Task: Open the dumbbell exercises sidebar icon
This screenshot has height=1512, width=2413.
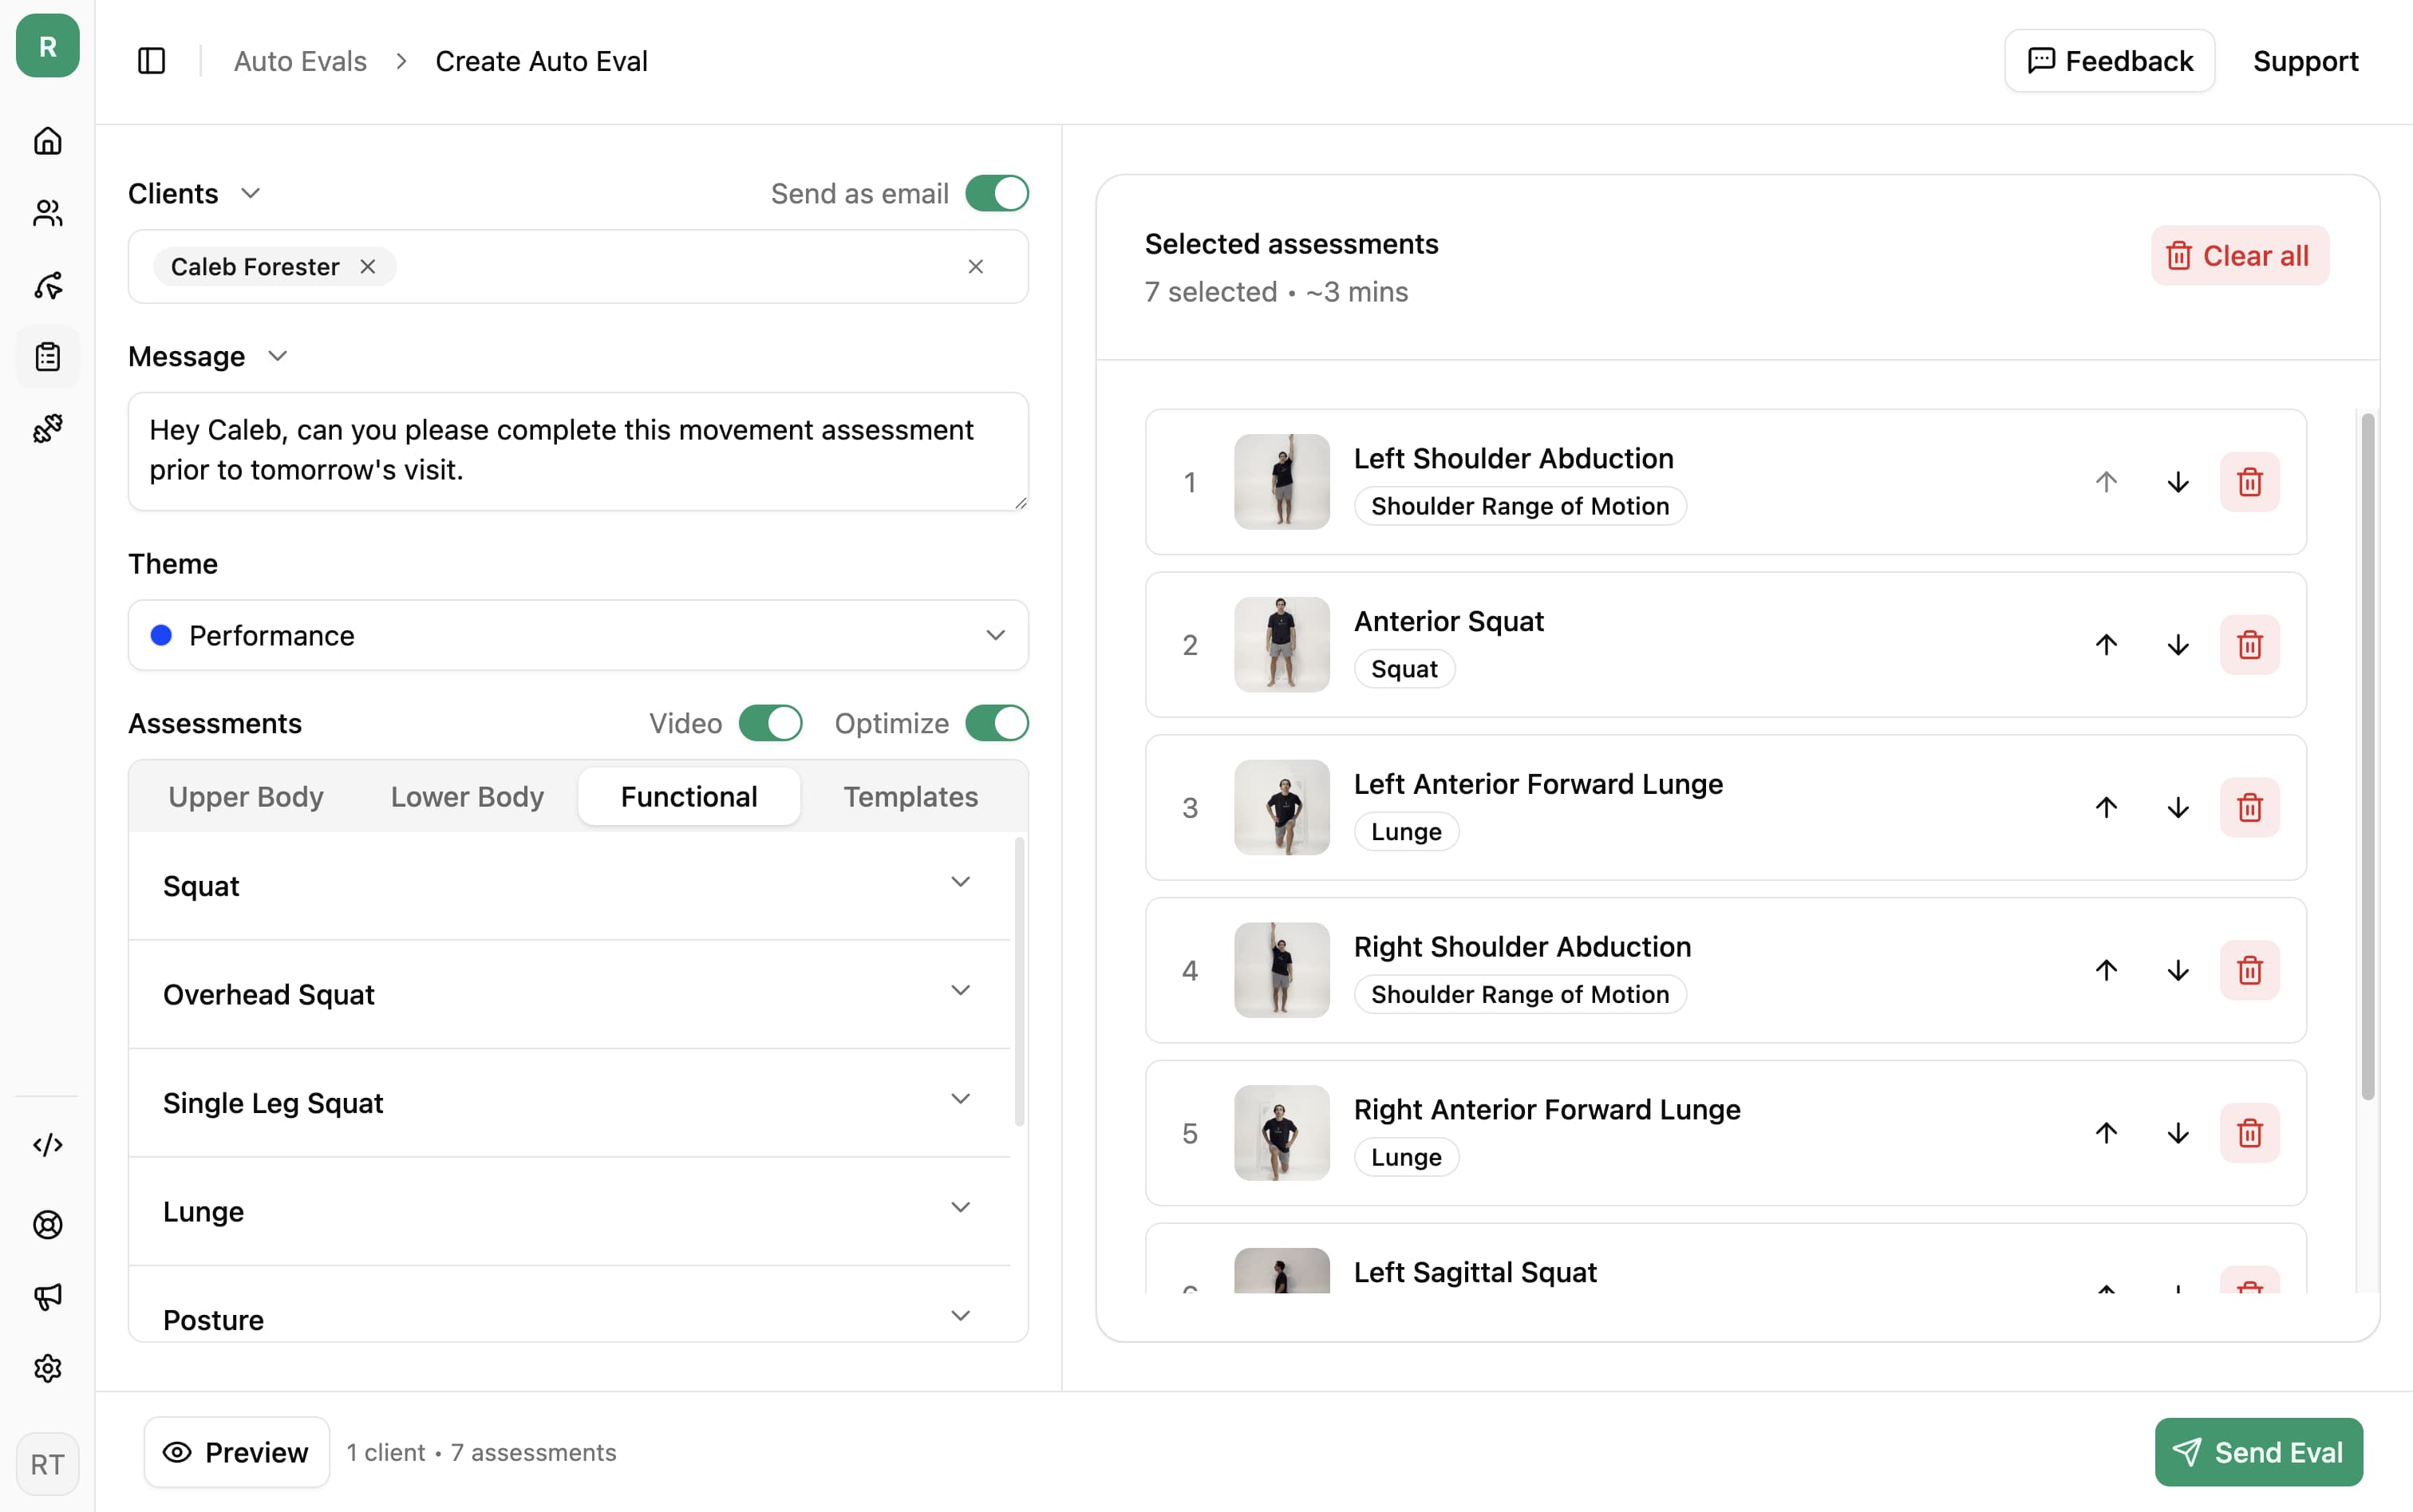Action: coord(47,429)
